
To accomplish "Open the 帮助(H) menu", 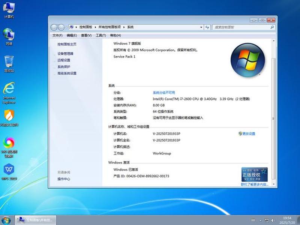I will tap(115, 35).
